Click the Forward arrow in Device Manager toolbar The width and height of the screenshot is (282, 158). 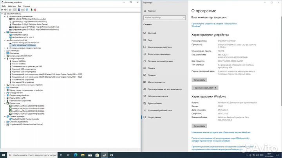click(5, 10)
